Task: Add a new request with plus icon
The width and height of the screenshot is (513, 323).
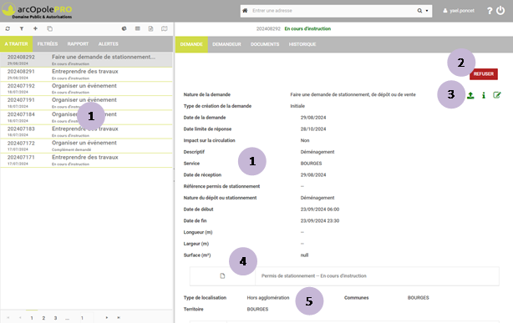Action: 35,28
